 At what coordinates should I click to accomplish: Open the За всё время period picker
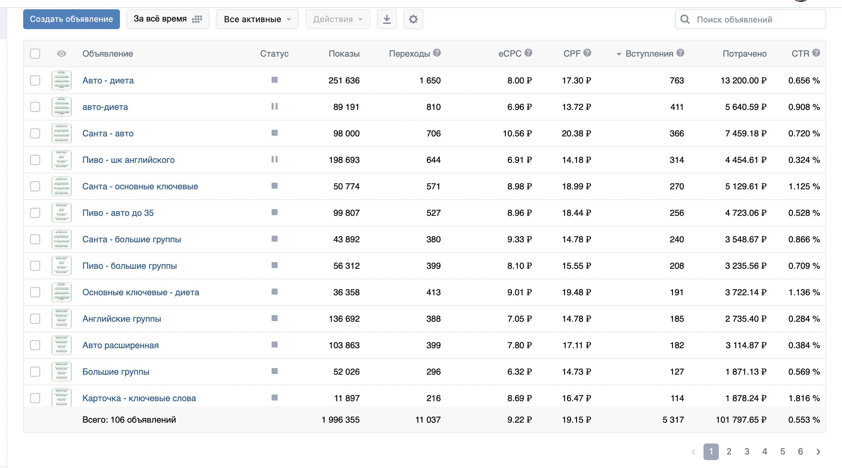[x=168, y=19]
